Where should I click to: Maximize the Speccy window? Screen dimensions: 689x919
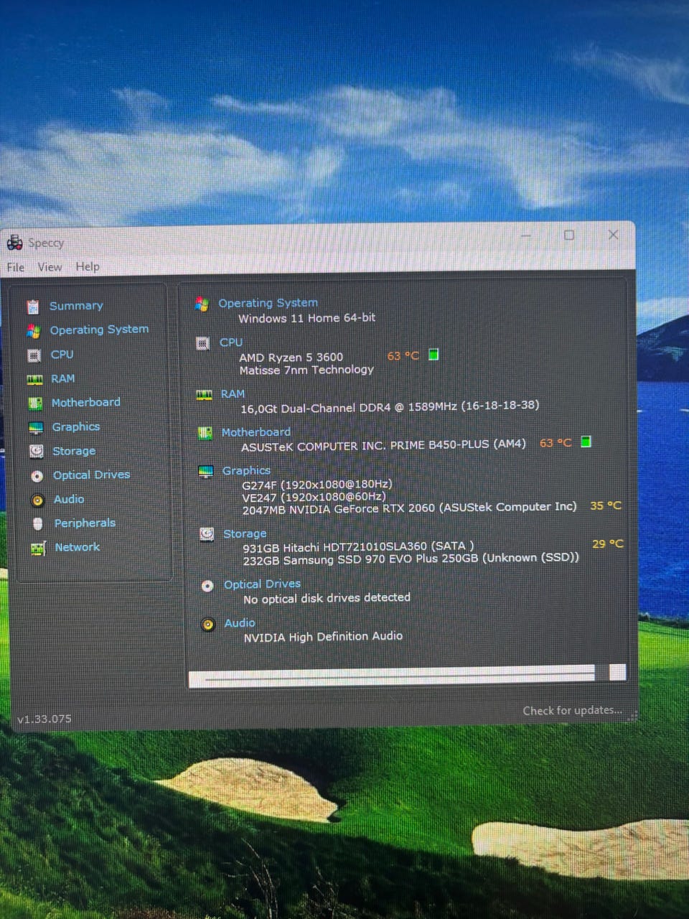(569, 235)
